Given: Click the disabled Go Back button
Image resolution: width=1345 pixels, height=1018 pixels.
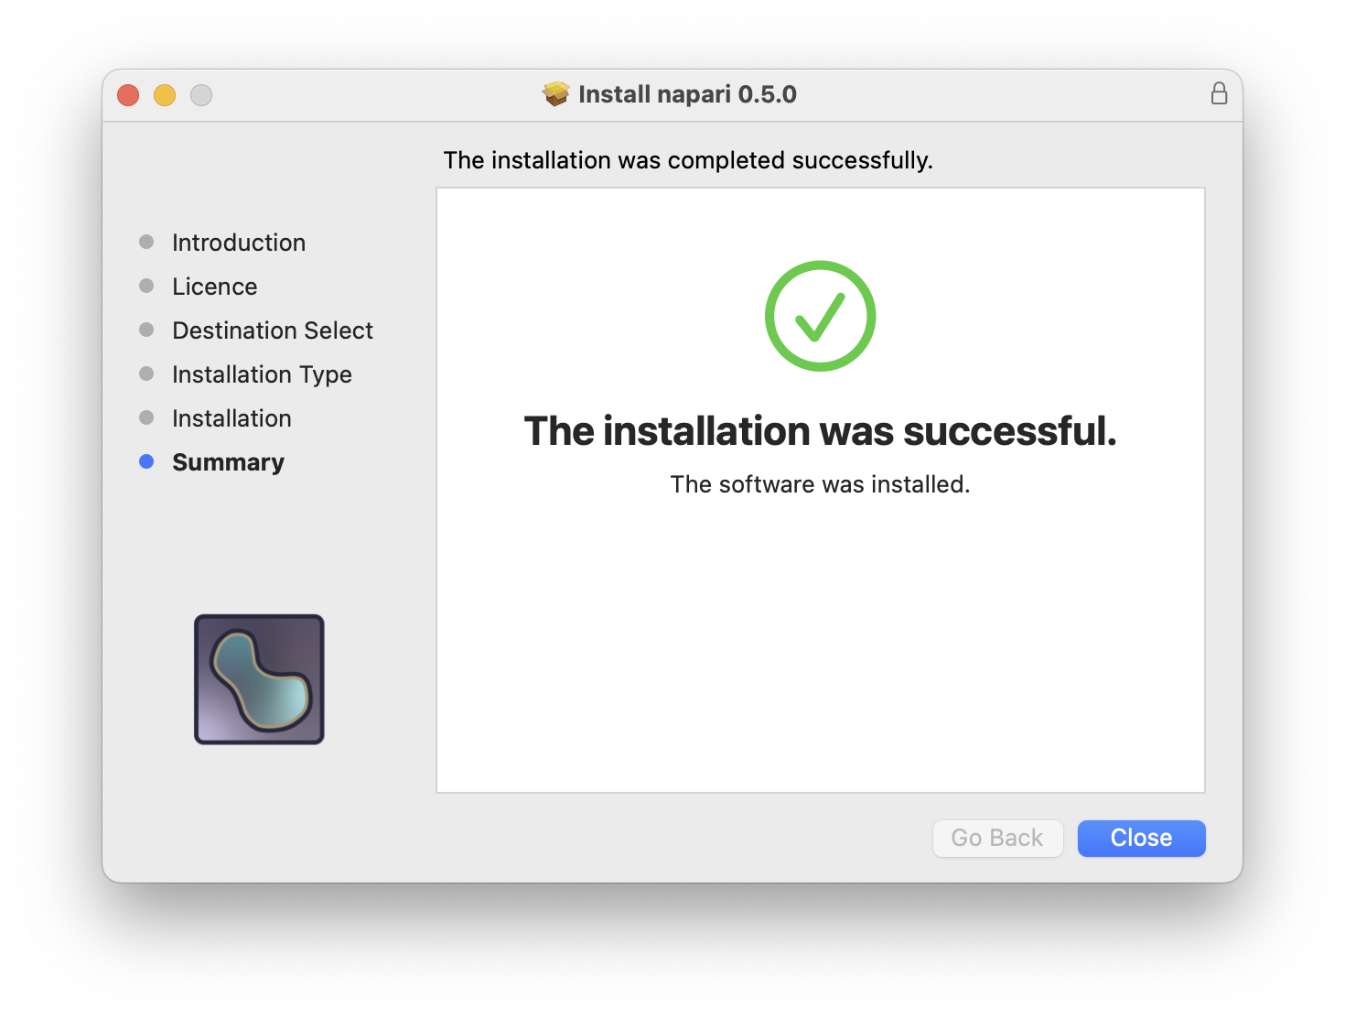Looking at the screenshot, I should click(x=997, y=838).
